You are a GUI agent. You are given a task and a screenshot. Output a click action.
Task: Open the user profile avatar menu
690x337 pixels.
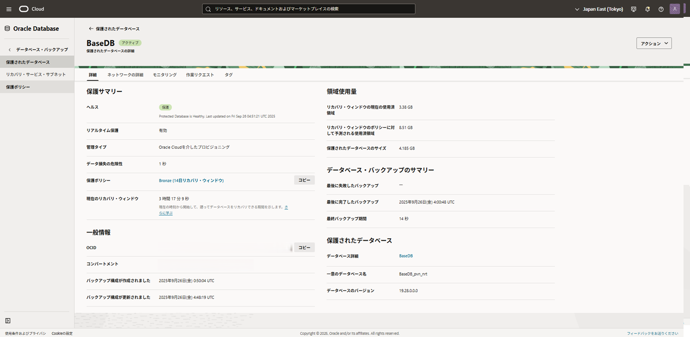675,9
